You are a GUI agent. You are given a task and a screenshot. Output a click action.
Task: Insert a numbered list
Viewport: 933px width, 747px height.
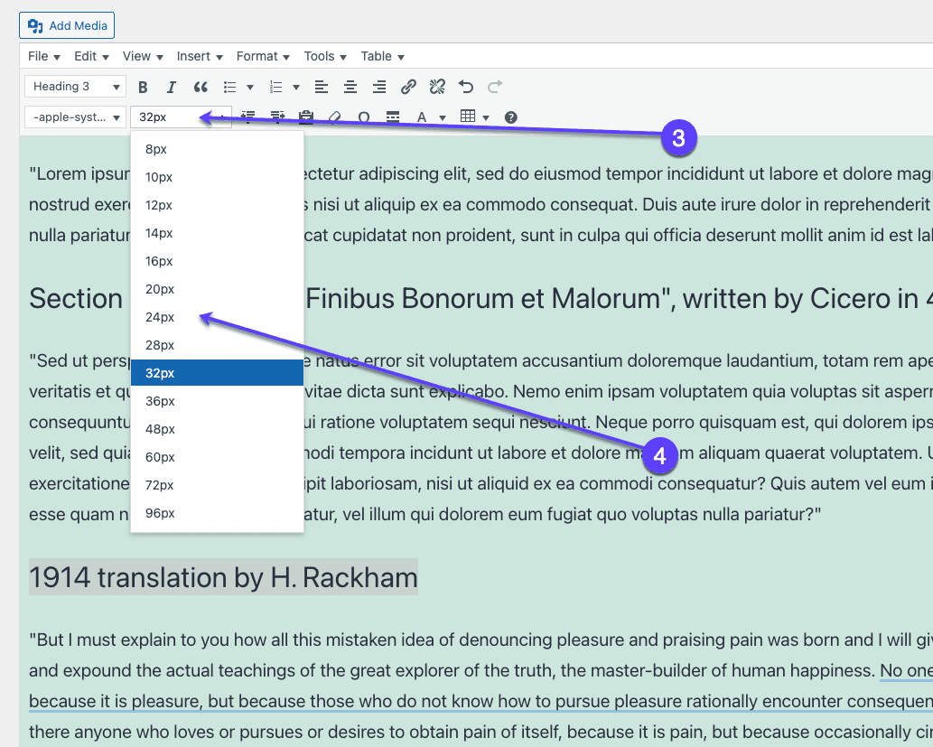tap(275, 88)
